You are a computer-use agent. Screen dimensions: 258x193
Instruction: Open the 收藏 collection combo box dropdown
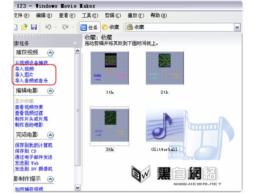click(x=237, y=27)
